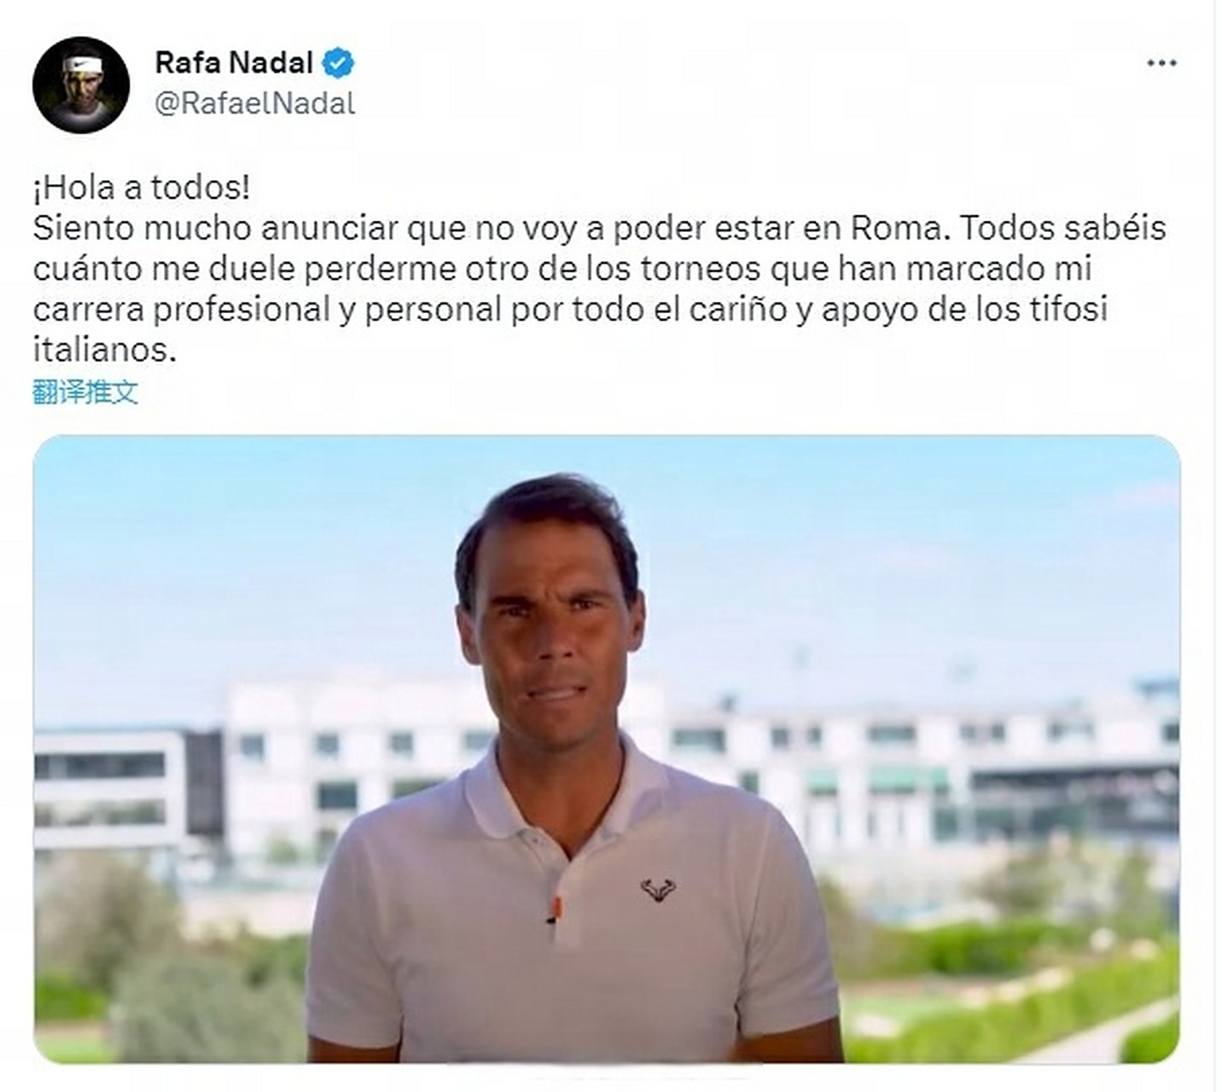This screenshot has height=1092, width=1222.
Task: Click the phrase "carrera profesional" in the tweet
Action: click(x=181, y=309)
